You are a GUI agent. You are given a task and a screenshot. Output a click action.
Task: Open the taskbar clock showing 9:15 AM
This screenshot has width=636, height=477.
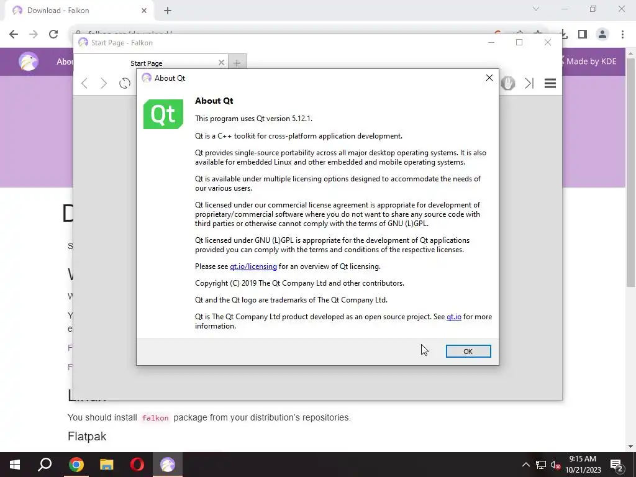click(x=583, y=465)
